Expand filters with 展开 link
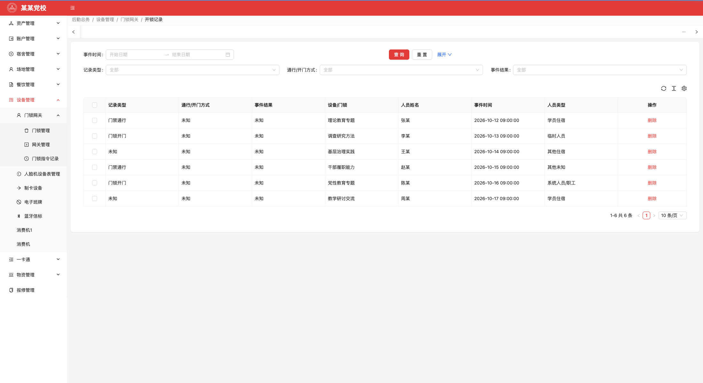The width and height of the screenshot is (703, 383). pos(444,55)
